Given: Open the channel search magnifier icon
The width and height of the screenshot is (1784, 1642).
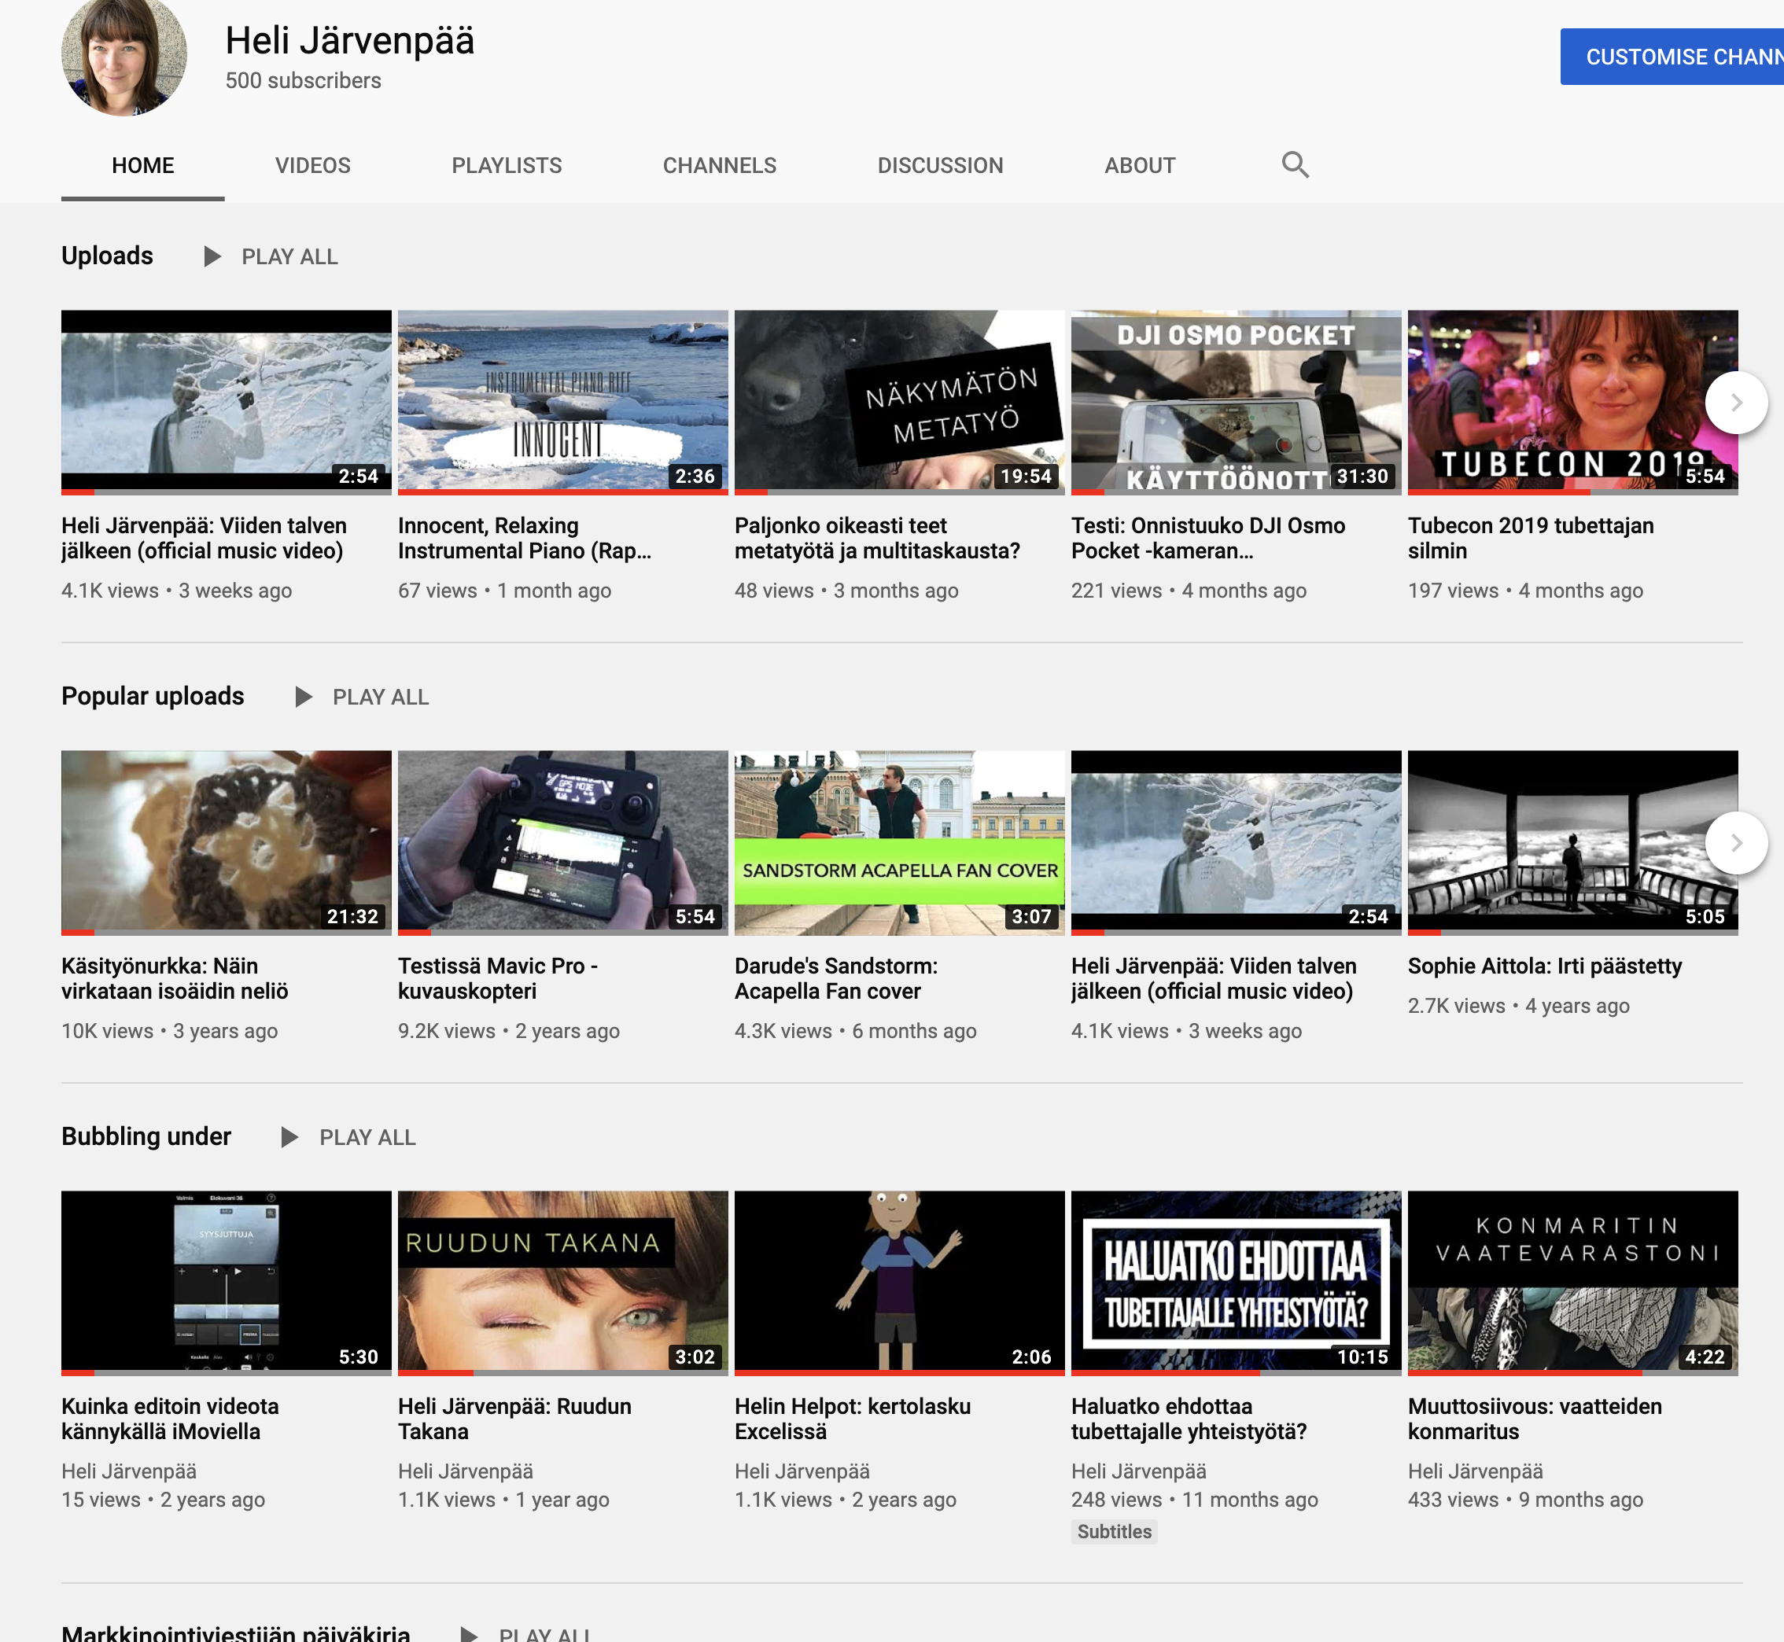Looking at the screenshot, I should (1294, 165).
